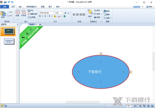
Task: Click the Paste icon in clipboard group
Action: pyautogui.click(x=3, y=14)
